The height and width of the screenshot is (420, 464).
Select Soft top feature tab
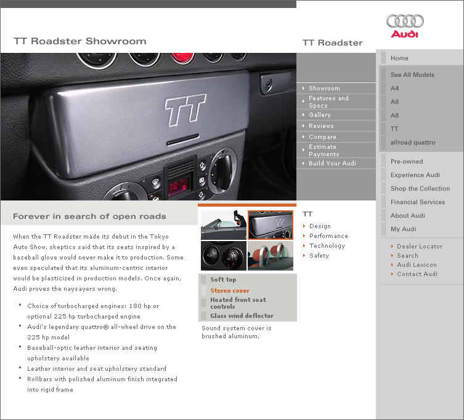click(x=223, y=279)
